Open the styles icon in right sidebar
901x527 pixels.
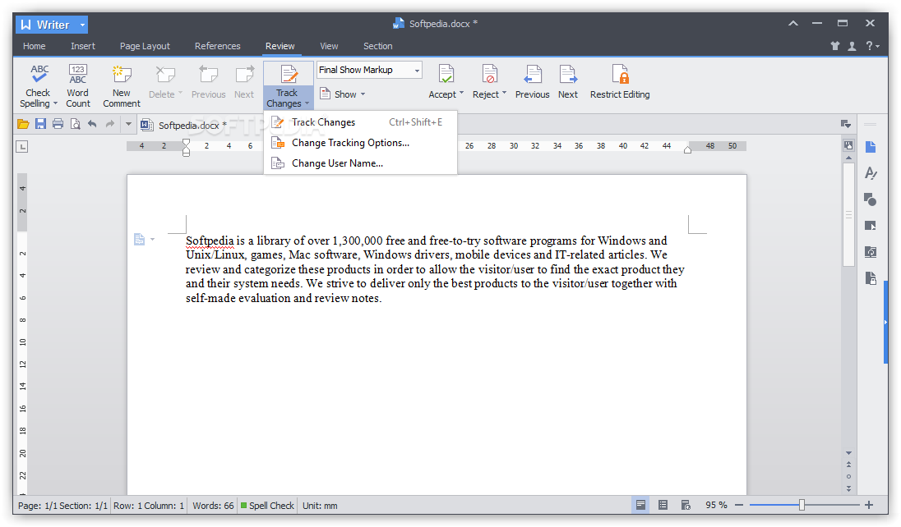coord(871,173)
